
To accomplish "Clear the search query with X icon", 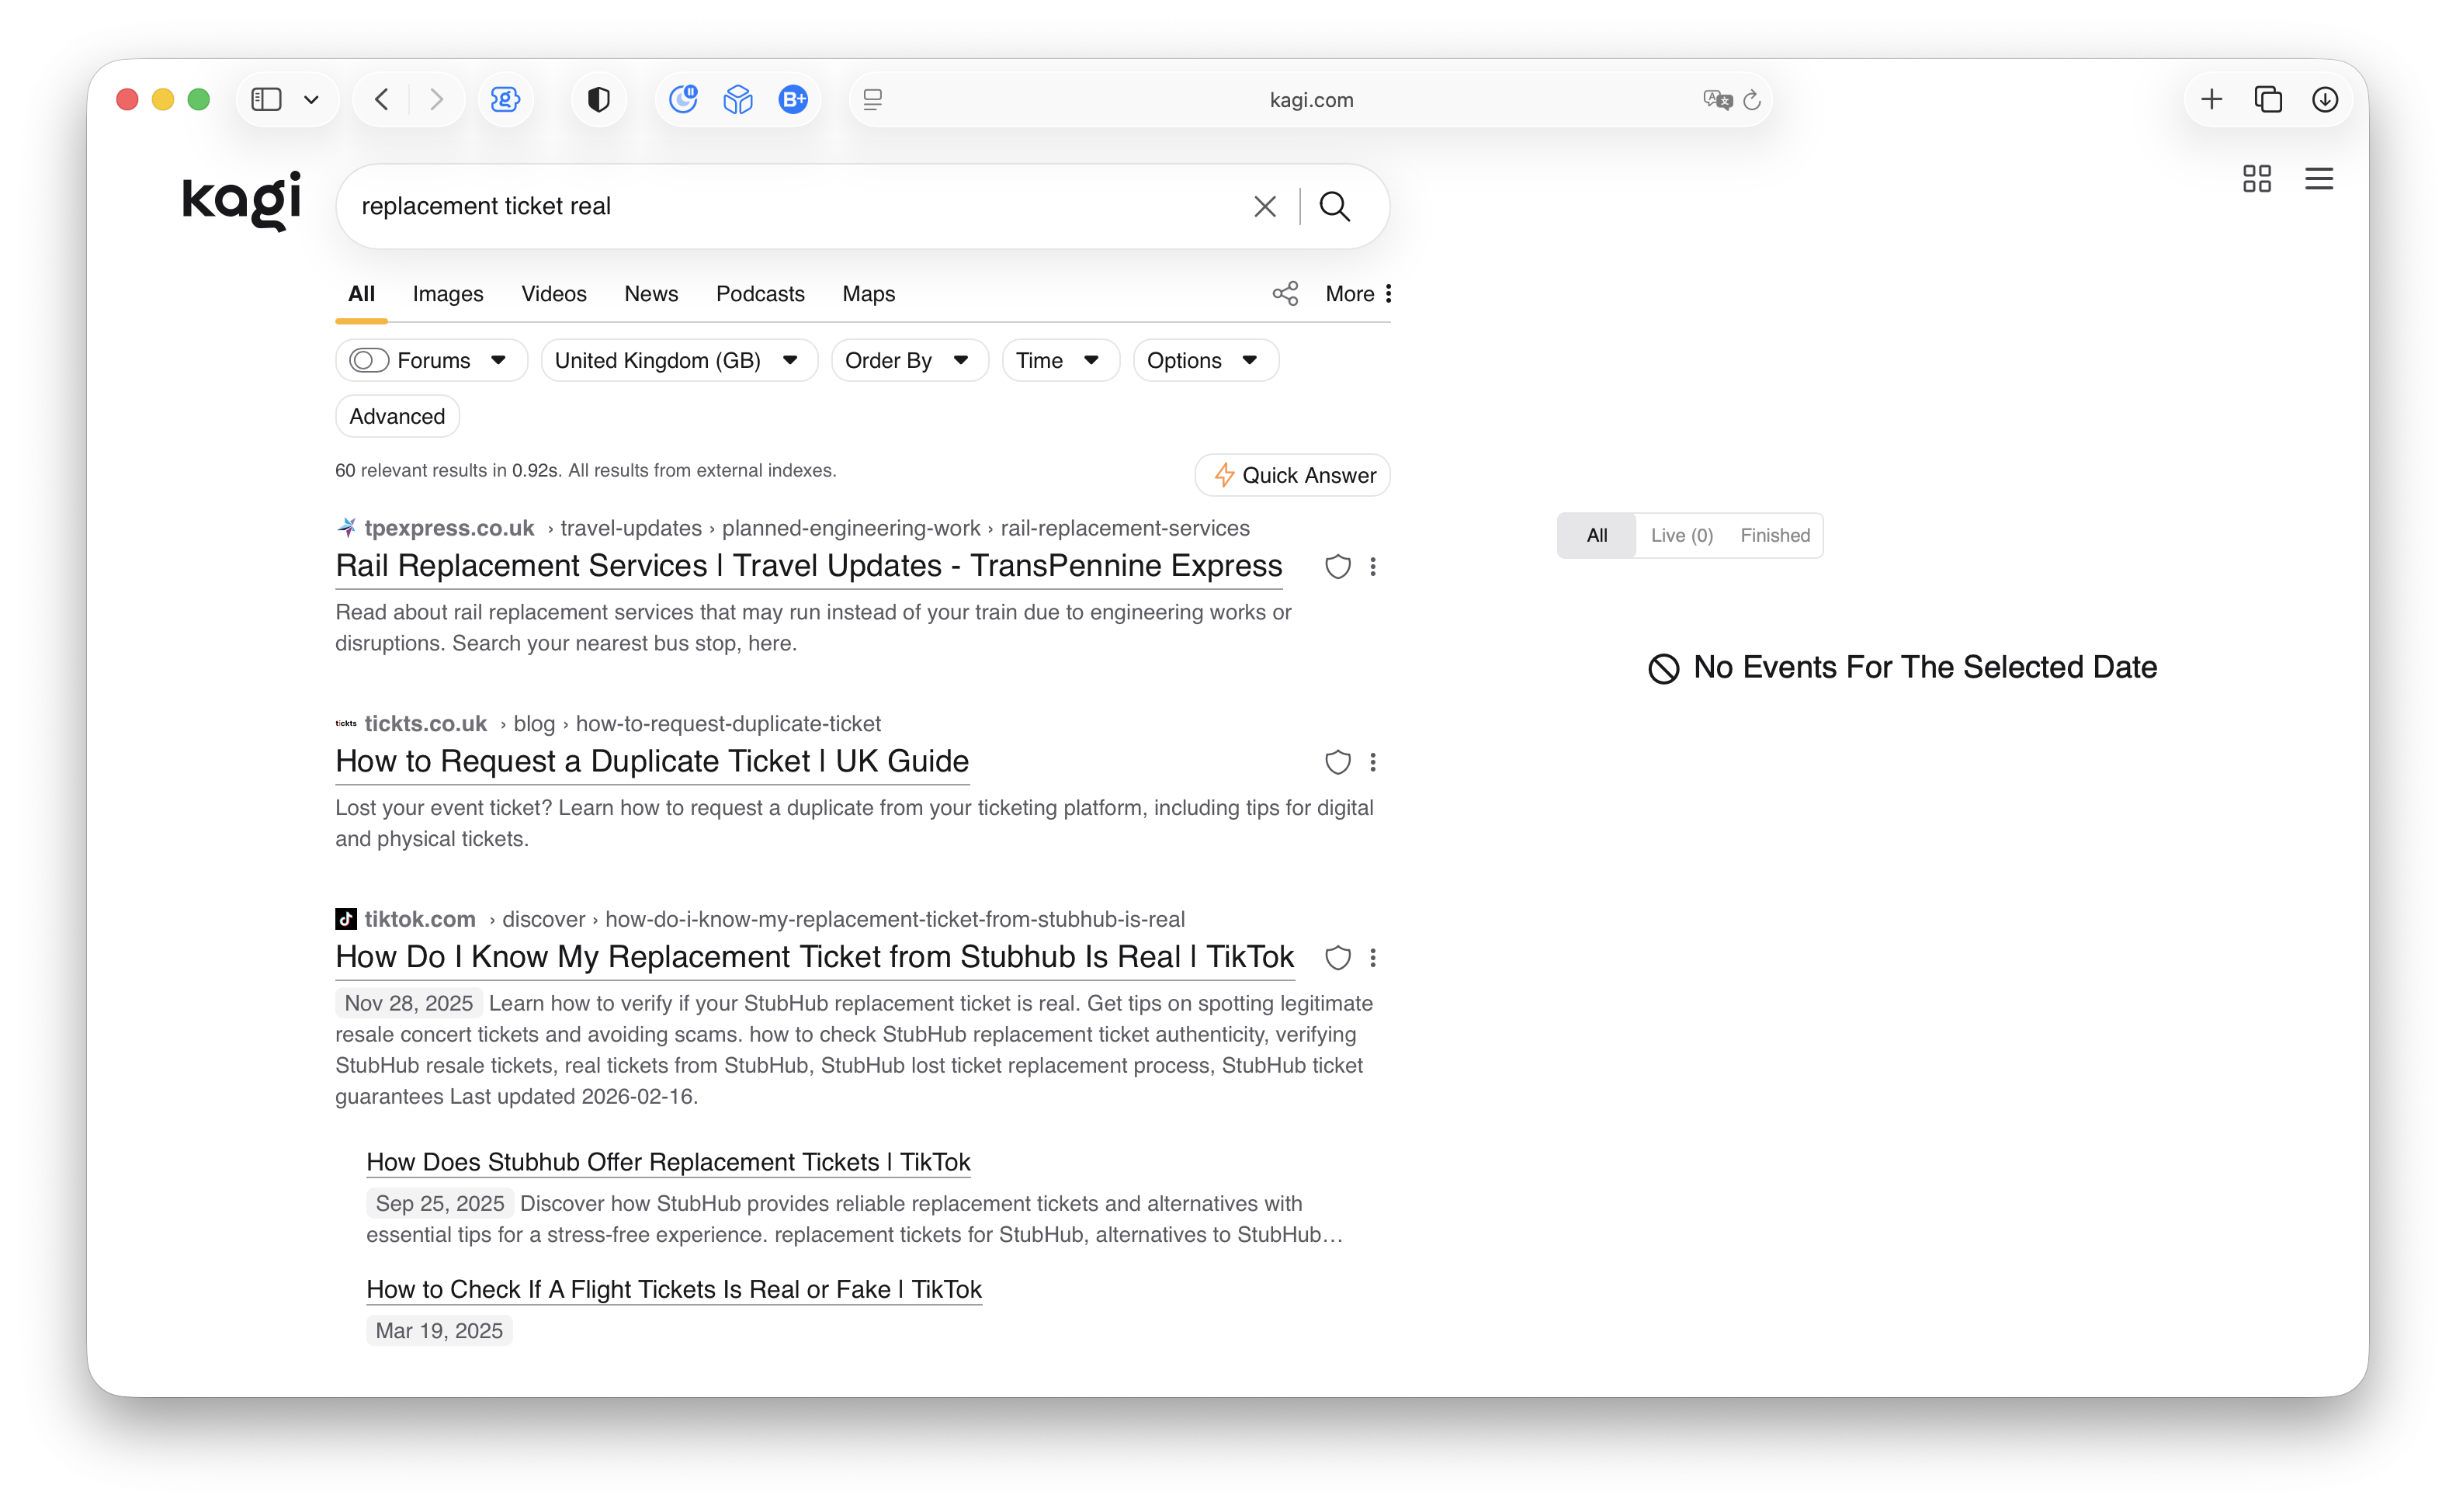I will pos(1264,206).
